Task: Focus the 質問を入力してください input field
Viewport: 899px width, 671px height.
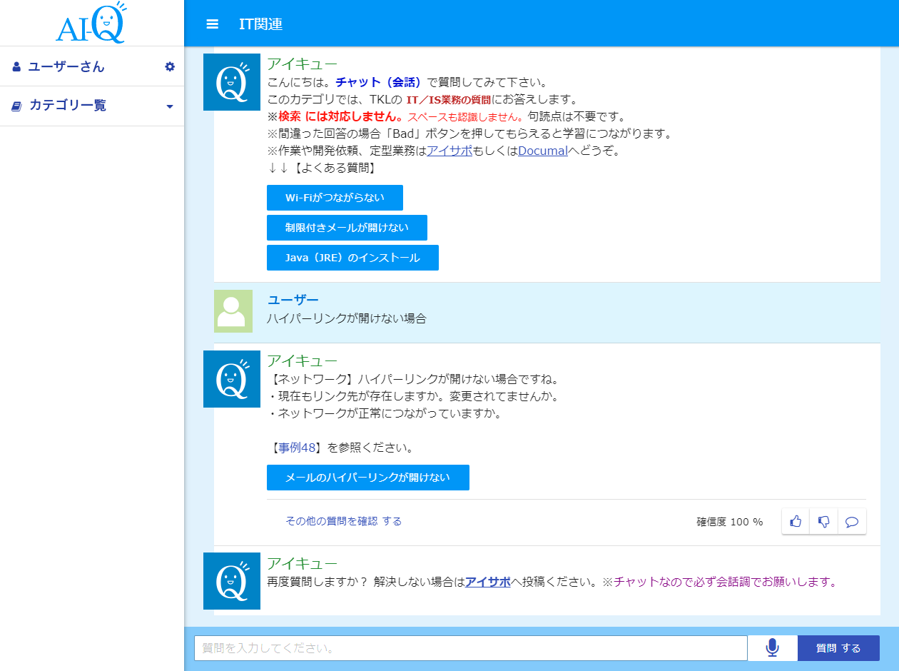Action: (471, 648)
